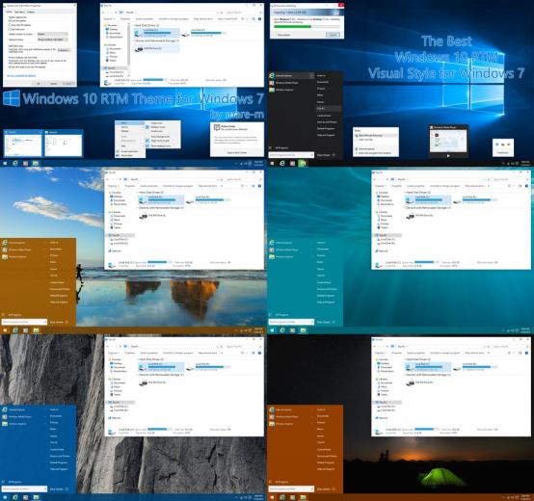The image size is (534, 501).
Task: Click the Open Action Center link
Action: (237, 152)
